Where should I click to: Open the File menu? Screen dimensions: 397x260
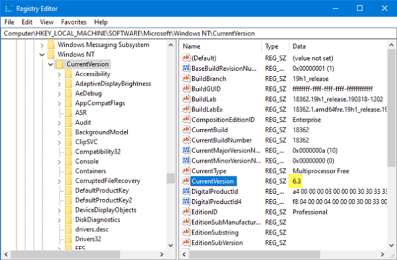coord(9,22)
